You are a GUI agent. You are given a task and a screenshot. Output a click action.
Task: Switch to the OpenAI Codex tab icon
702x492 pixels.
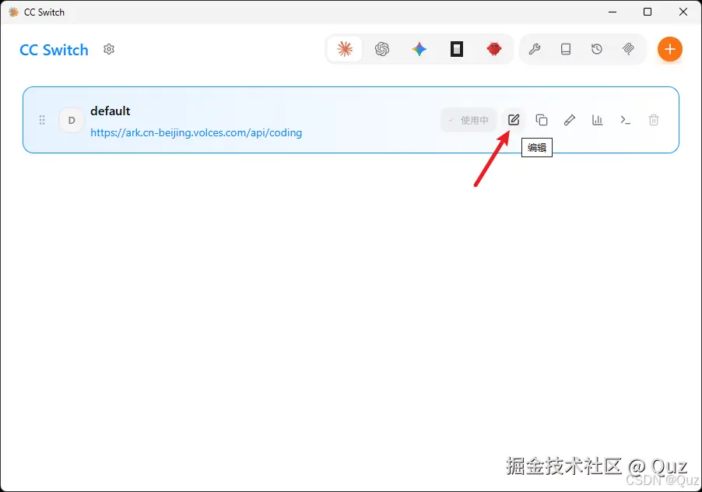[382, 49]
